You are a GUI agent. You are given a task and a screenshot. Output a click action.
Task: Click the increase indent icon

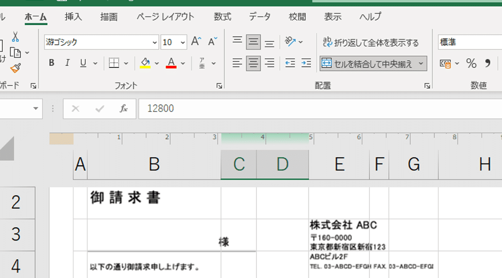click(306, 63)
